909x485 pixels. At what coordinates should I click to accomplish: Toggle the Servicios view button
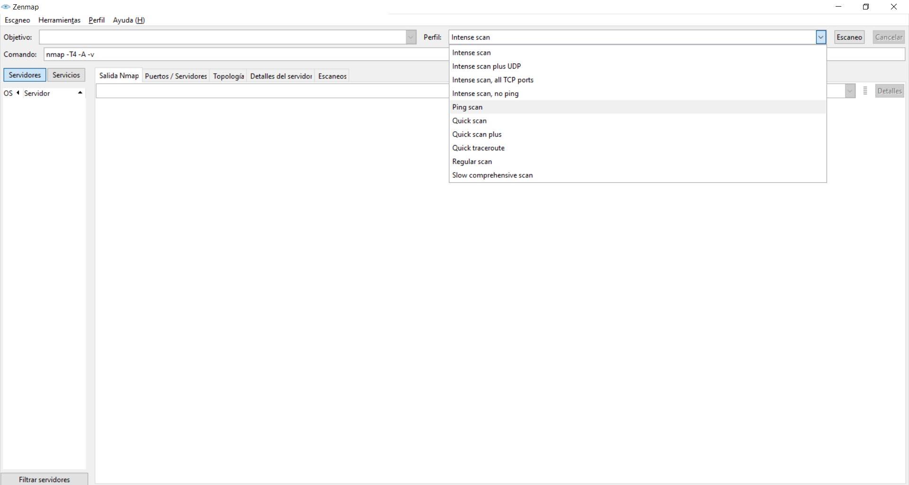point(66,75)
